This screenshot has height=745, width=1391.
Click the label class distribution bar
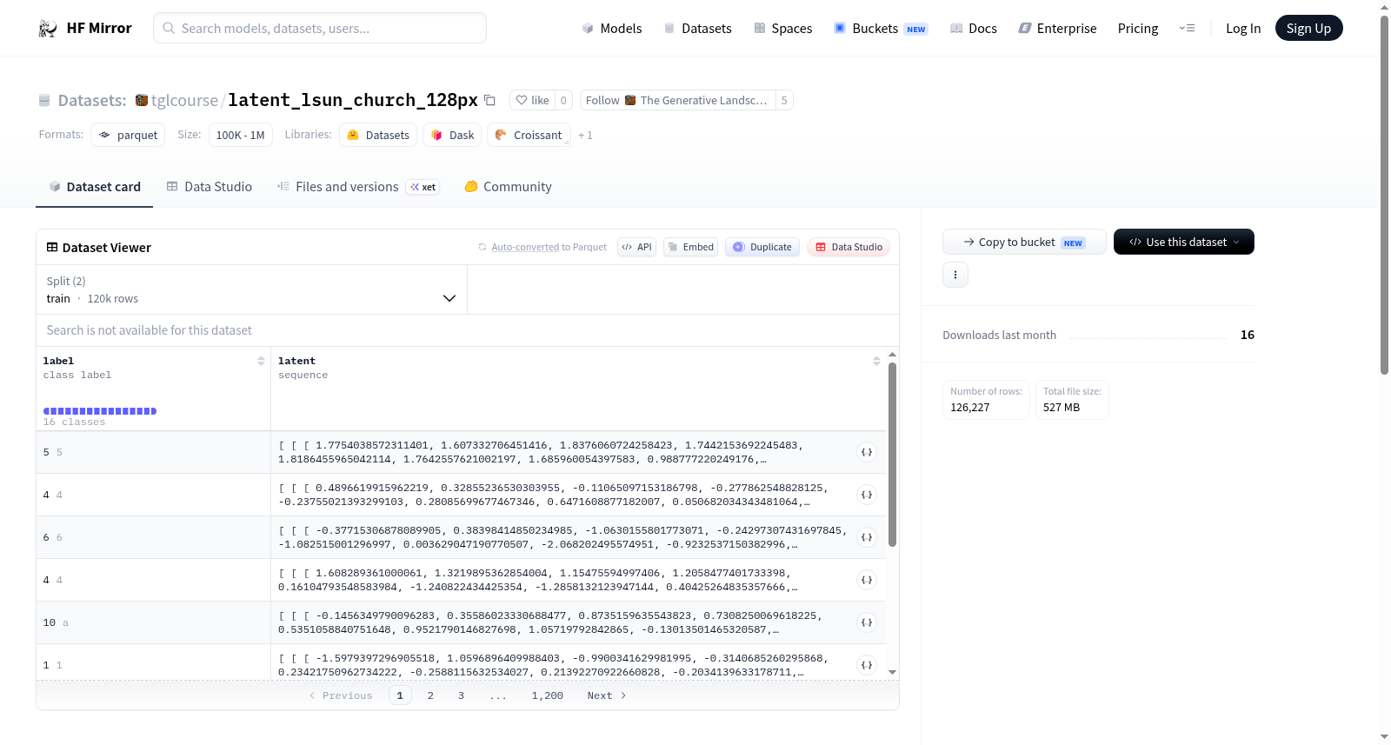click(100, 411)
